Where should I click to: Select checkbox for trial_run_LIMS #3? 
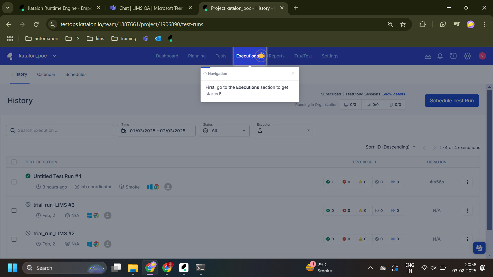click(14, 210)
